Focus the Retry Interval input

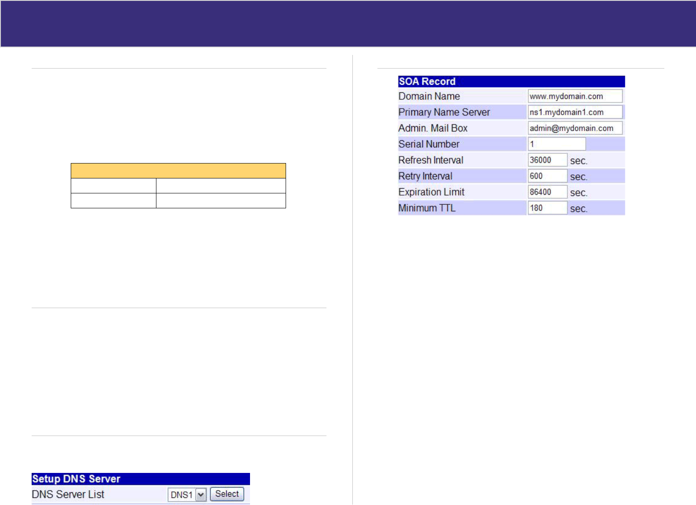click(547, 176)
